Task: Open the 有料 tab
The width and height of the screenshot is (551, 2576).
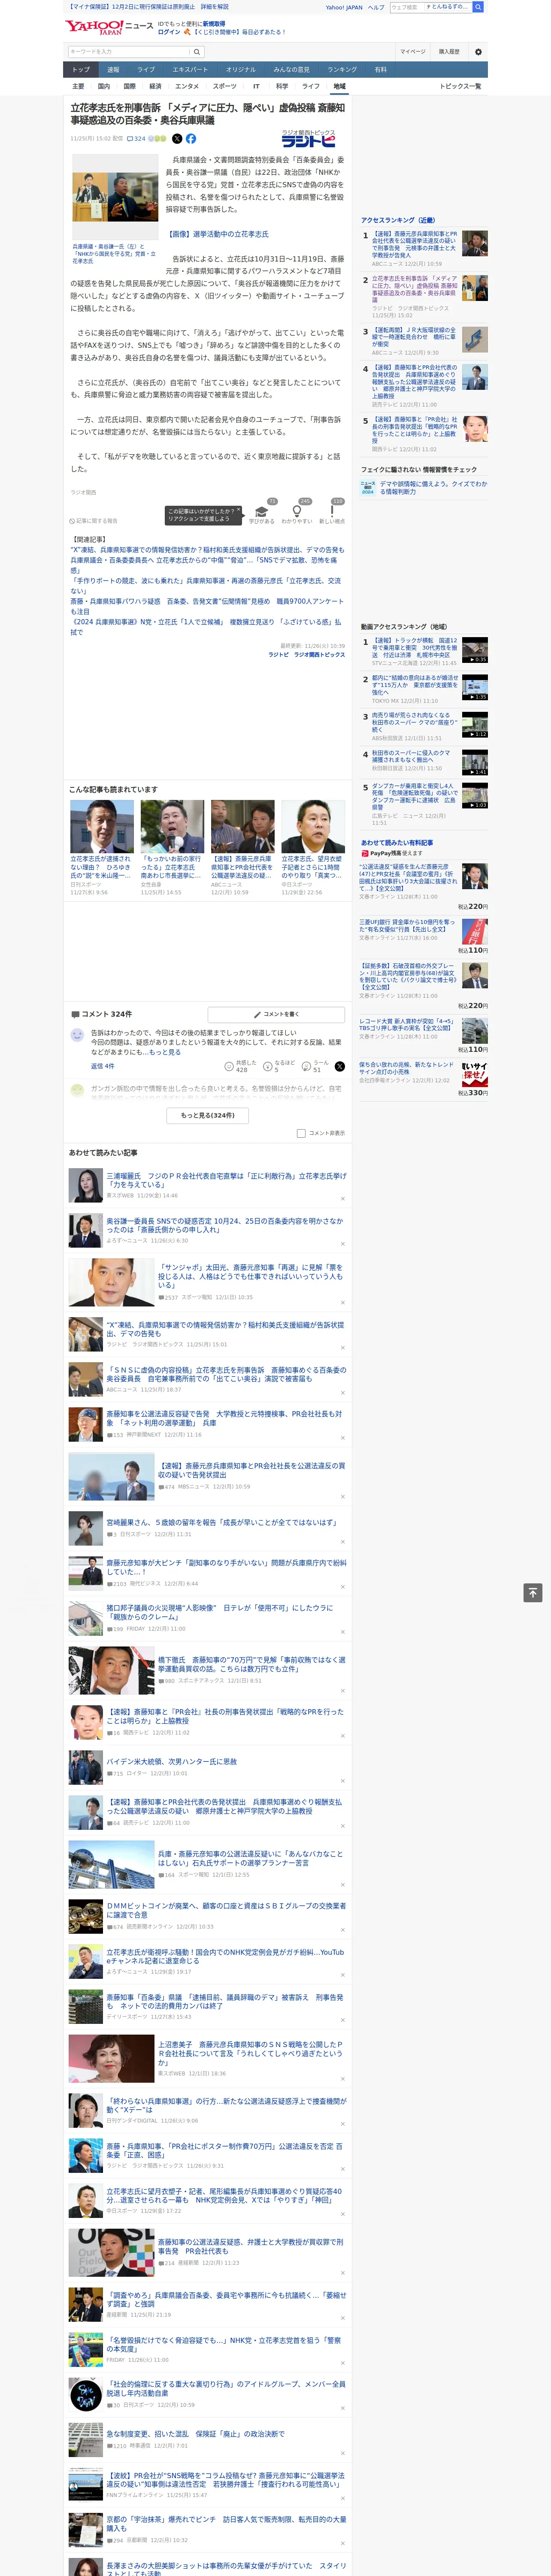Action: click(380, 70)
